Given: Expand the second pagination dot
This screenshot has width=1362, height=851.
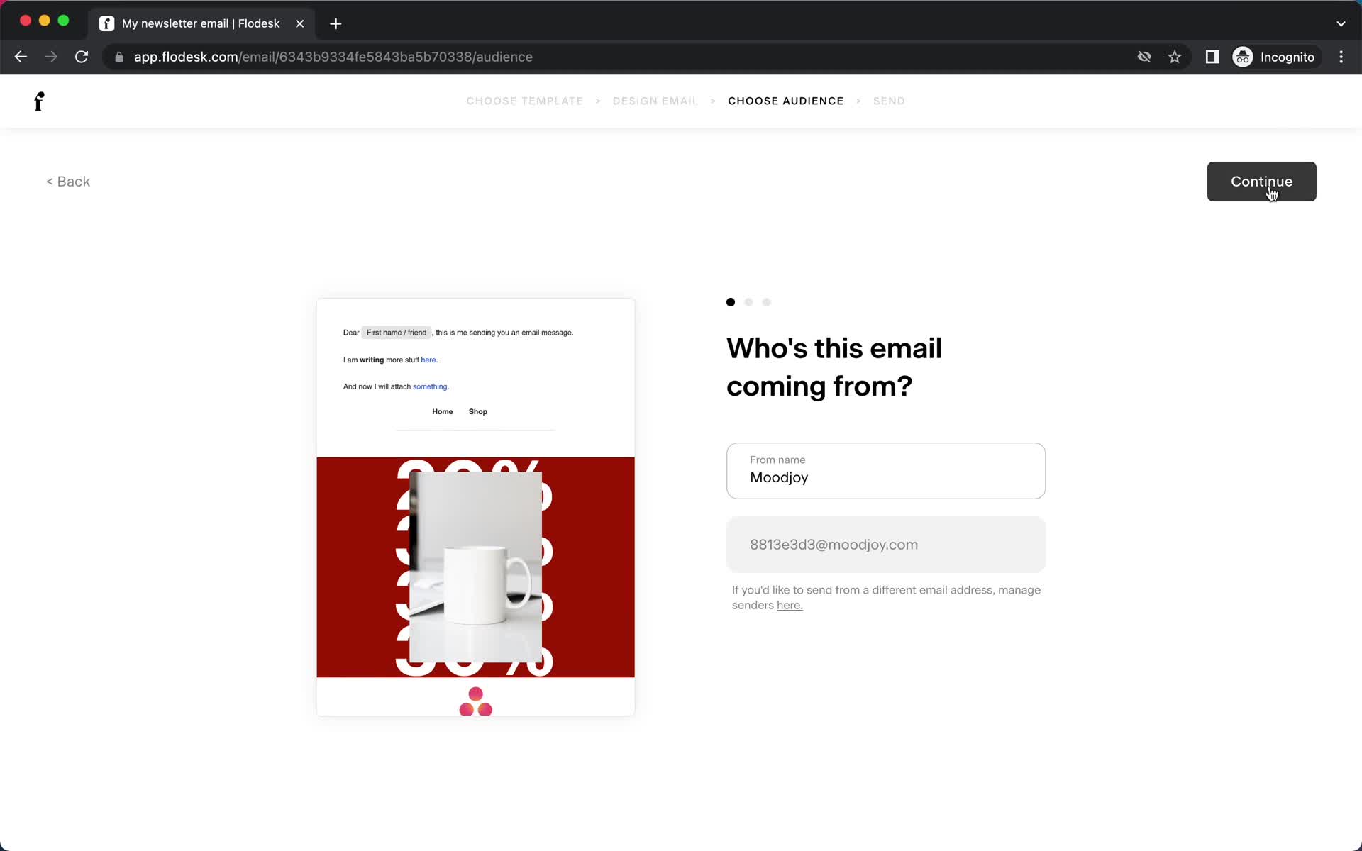Looking at the screenshot, I should point(748,302).
